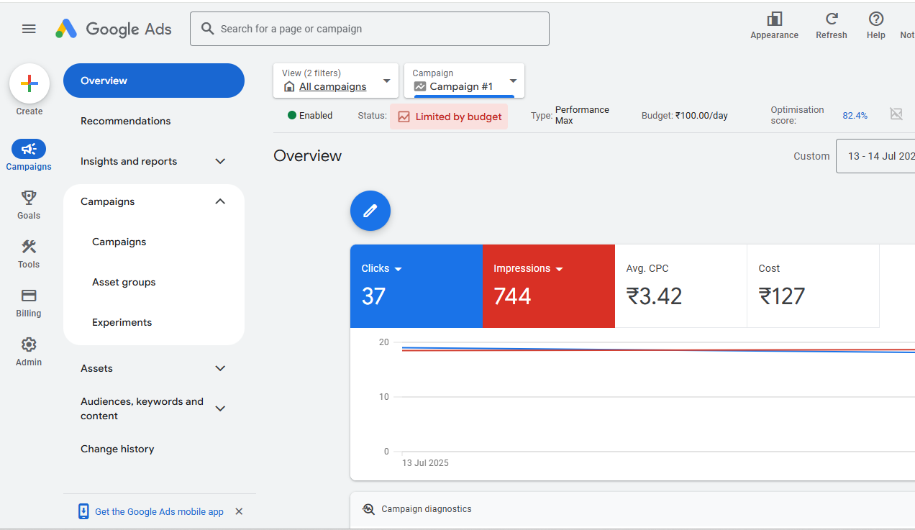
Task: Click the search for page or campaign field
Action: [370, 29]
